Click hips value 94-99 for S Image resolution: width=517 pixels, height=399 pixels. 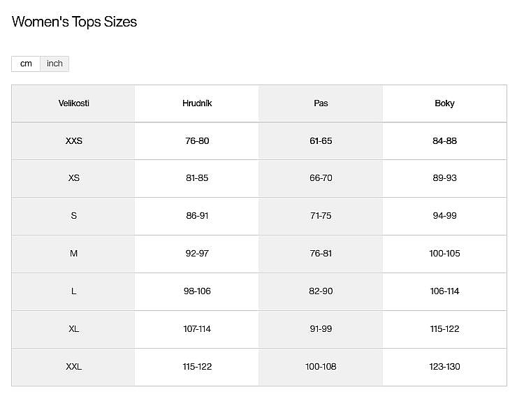[444, 216]
